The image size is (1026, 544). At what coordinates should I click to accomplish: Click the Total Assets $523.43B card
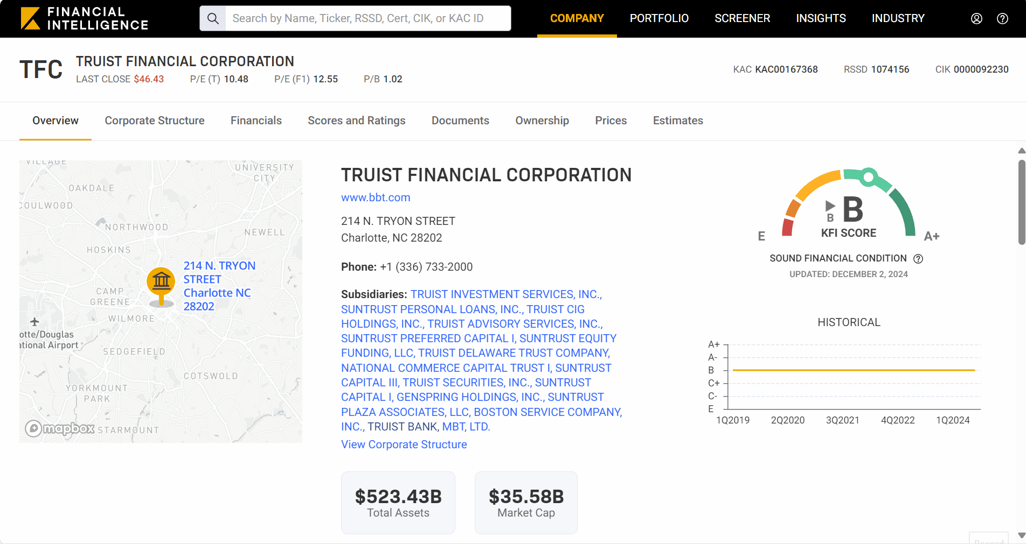pos(398,503)
